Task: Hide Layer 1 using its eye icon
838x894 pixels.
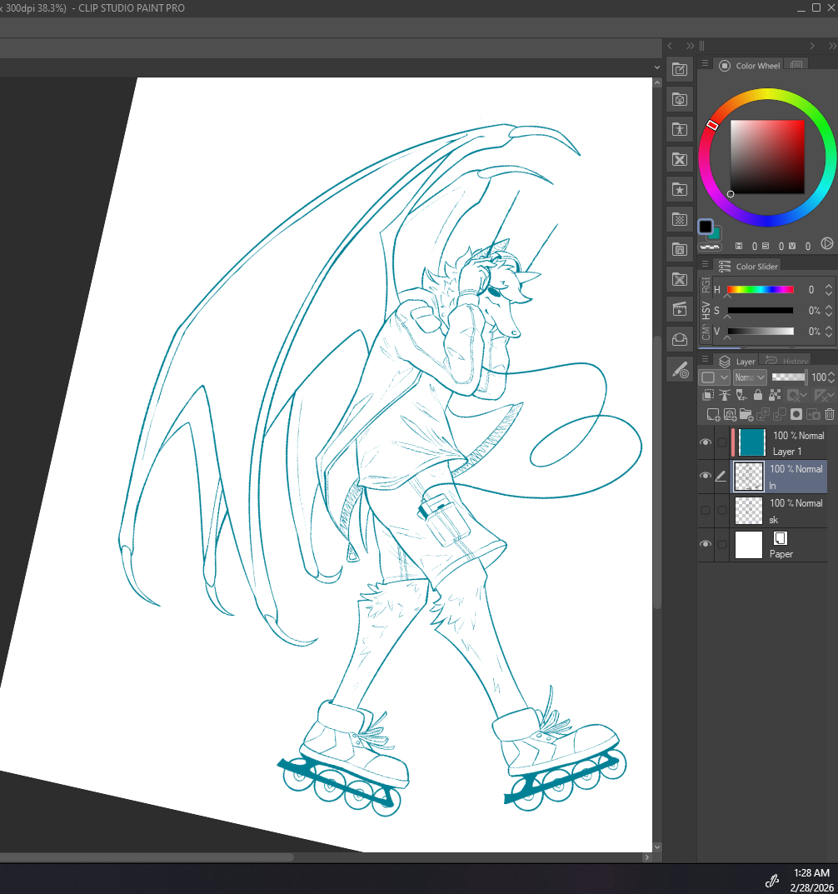Action: coord(706,442)
